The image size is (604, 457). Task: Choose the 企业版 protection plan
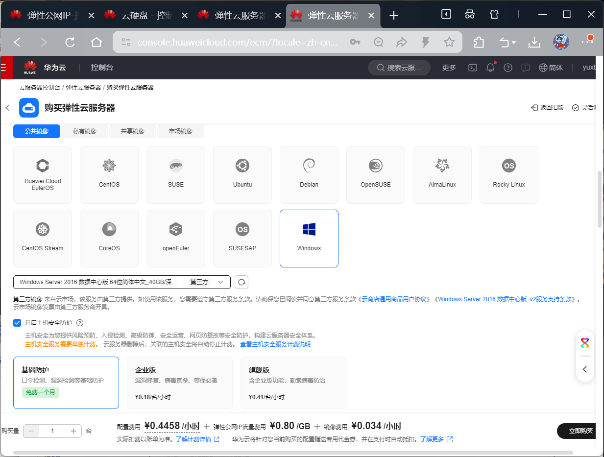[180, 383]
